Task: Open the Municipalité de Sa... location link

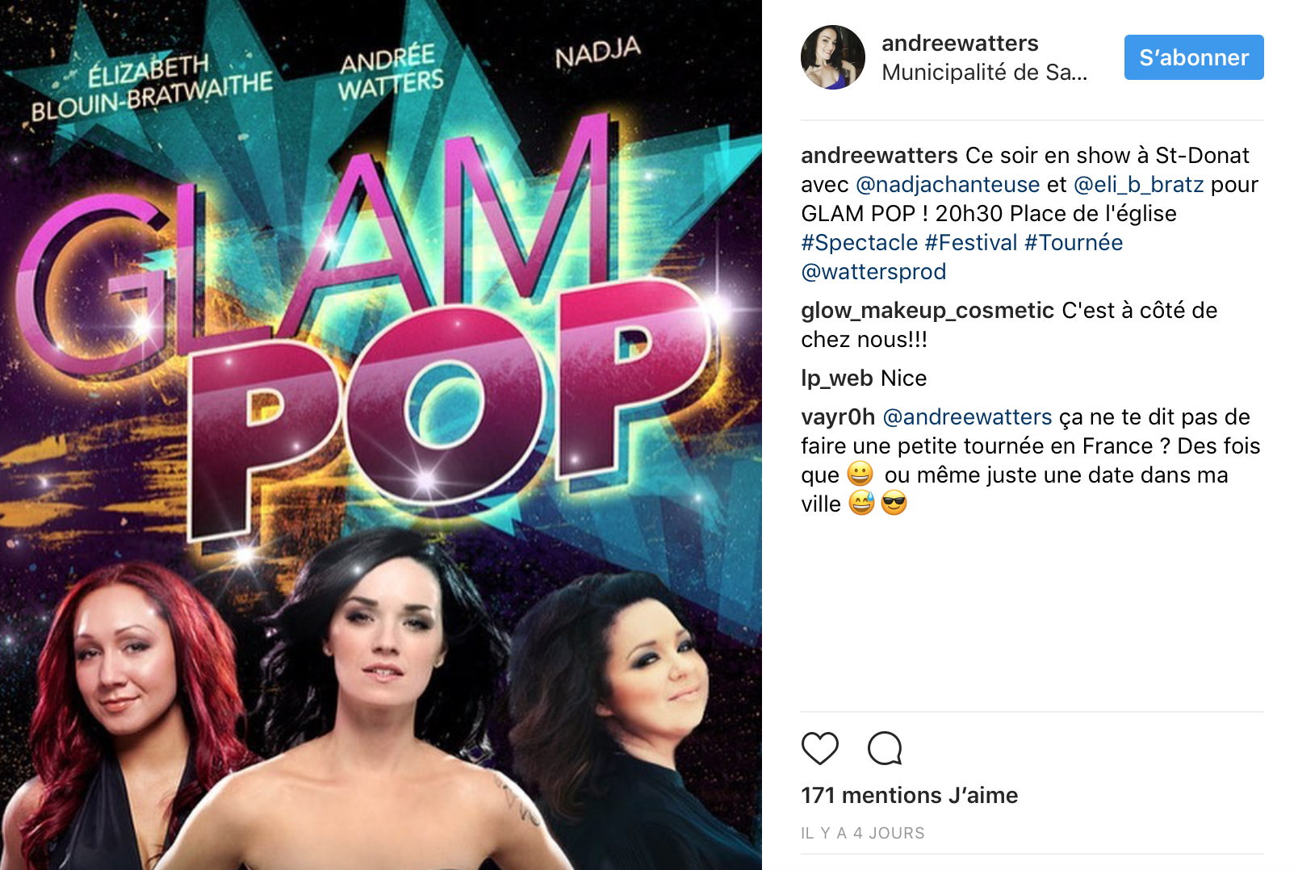Action: point(984,73)
